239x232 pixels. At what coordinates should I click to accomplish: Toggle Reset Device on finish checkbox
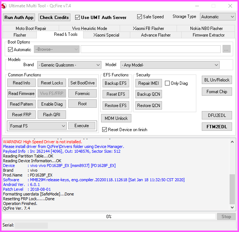click(105, 130)
